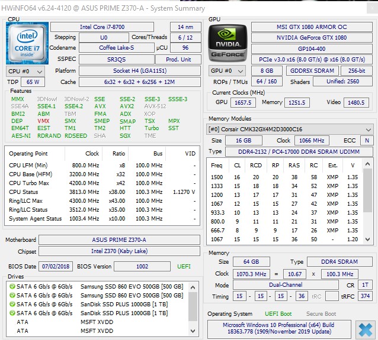Image resolution: width=378 pixels, height=340 pixels.
Task: Click the AES-NI feature label
Action: click(x=21, y=136)
